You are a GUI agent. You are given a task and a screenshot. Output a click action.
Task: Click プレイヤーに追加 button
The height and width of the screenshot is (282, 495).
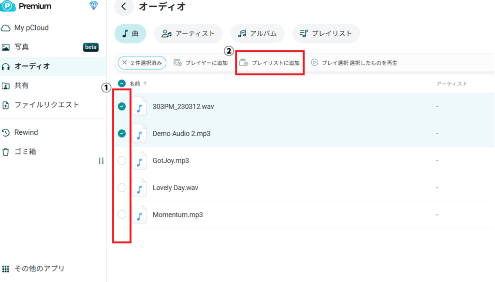pos(201,63)
